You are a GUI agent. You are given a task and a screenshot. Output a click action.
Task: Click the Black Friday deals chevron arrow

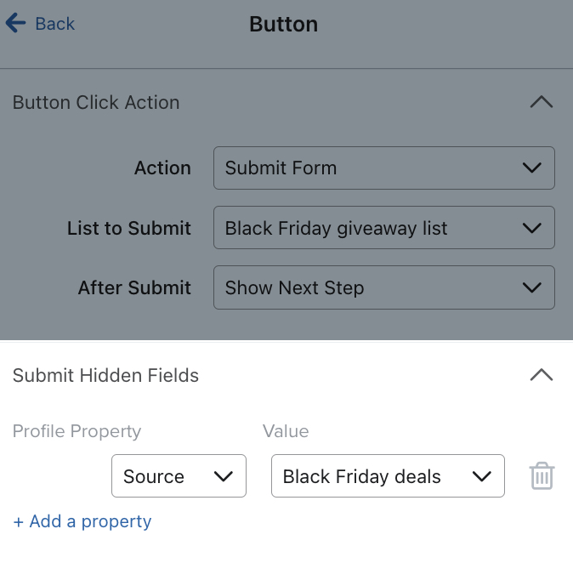coord(482,476)
